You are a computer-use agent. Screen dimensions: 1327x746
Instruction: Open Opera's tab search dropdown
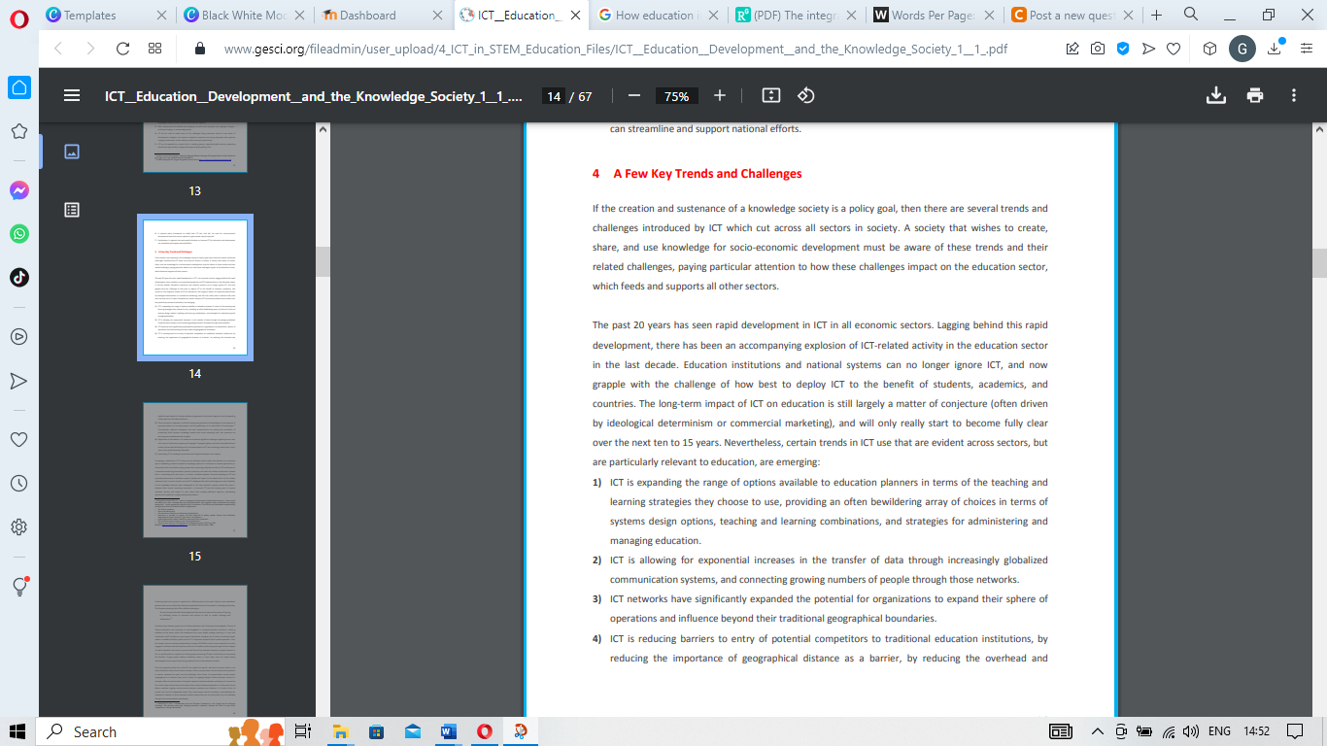pyautogui.click(x=1191, y=16)
